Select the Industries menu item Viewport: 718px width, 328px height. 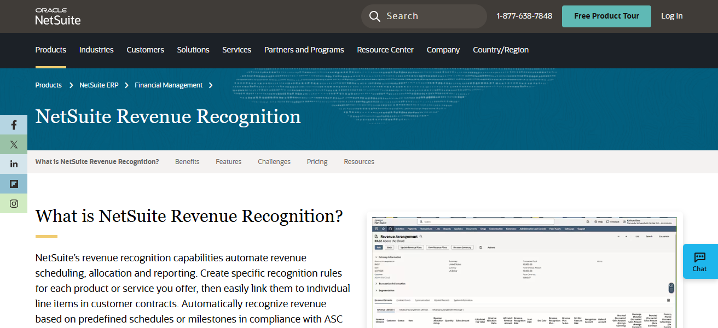pos(96,50)
